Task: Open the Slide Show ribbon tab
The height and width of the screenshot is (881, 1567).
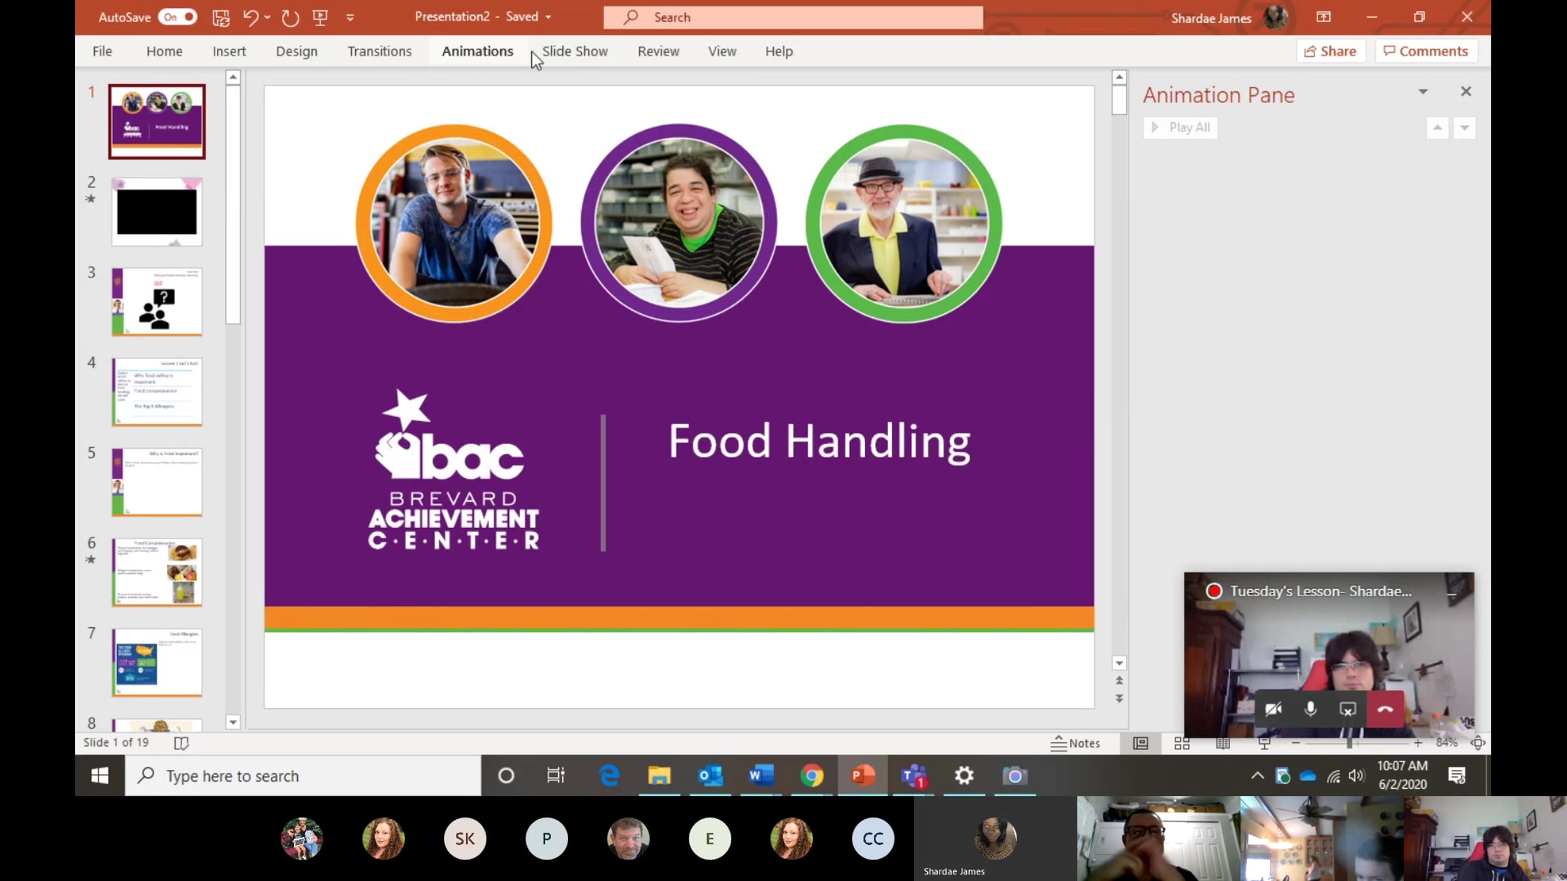Action: pos(575,52)
